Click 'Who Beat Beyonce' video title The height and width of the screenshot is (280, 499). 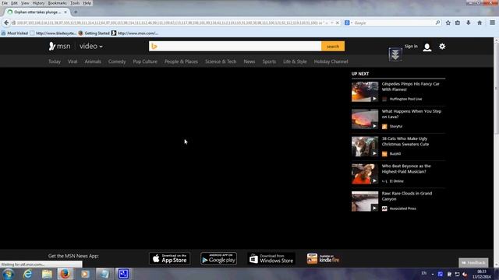406,169
